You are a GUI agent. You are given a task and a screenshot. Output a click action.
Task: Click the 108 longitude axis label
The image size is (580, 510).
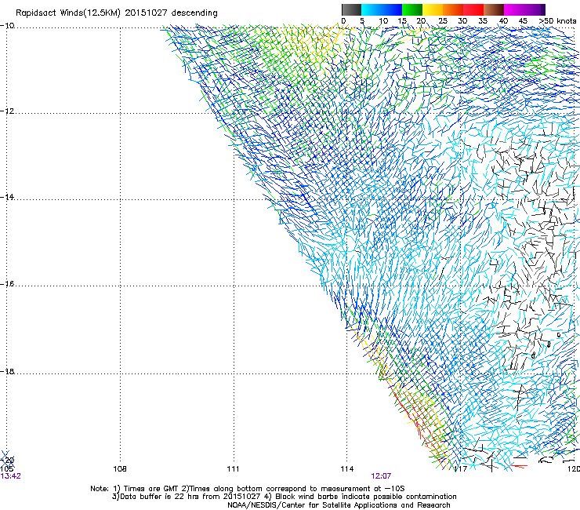(x=120, y=469)
